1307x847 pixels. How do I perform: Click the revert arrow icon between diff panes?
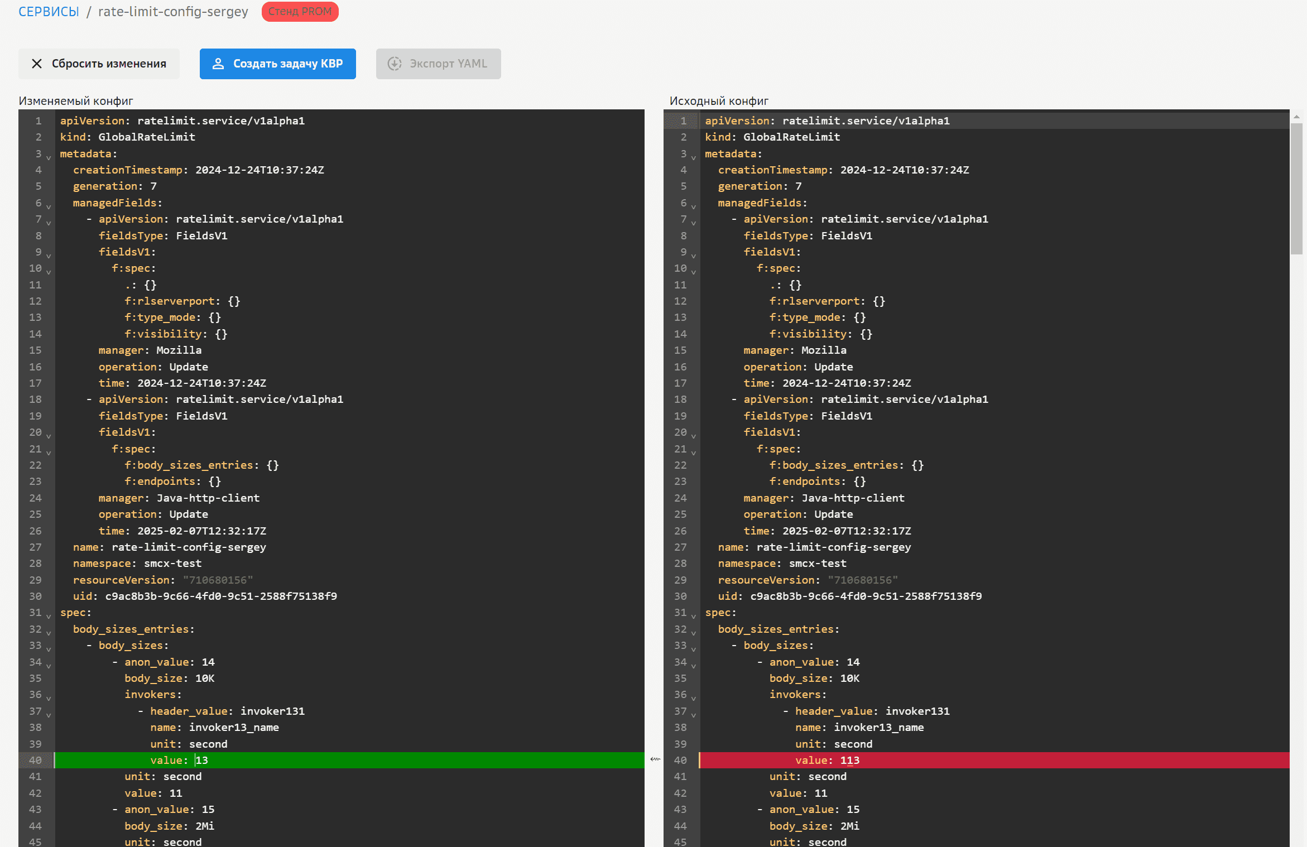[655, 759]
